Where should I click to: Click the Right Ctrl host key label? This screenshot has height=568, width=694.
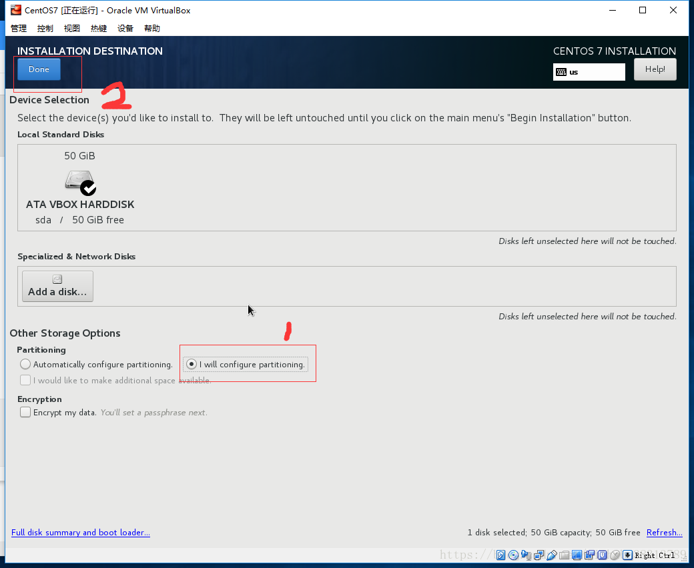pyautogui.click(x=655, y=555)
